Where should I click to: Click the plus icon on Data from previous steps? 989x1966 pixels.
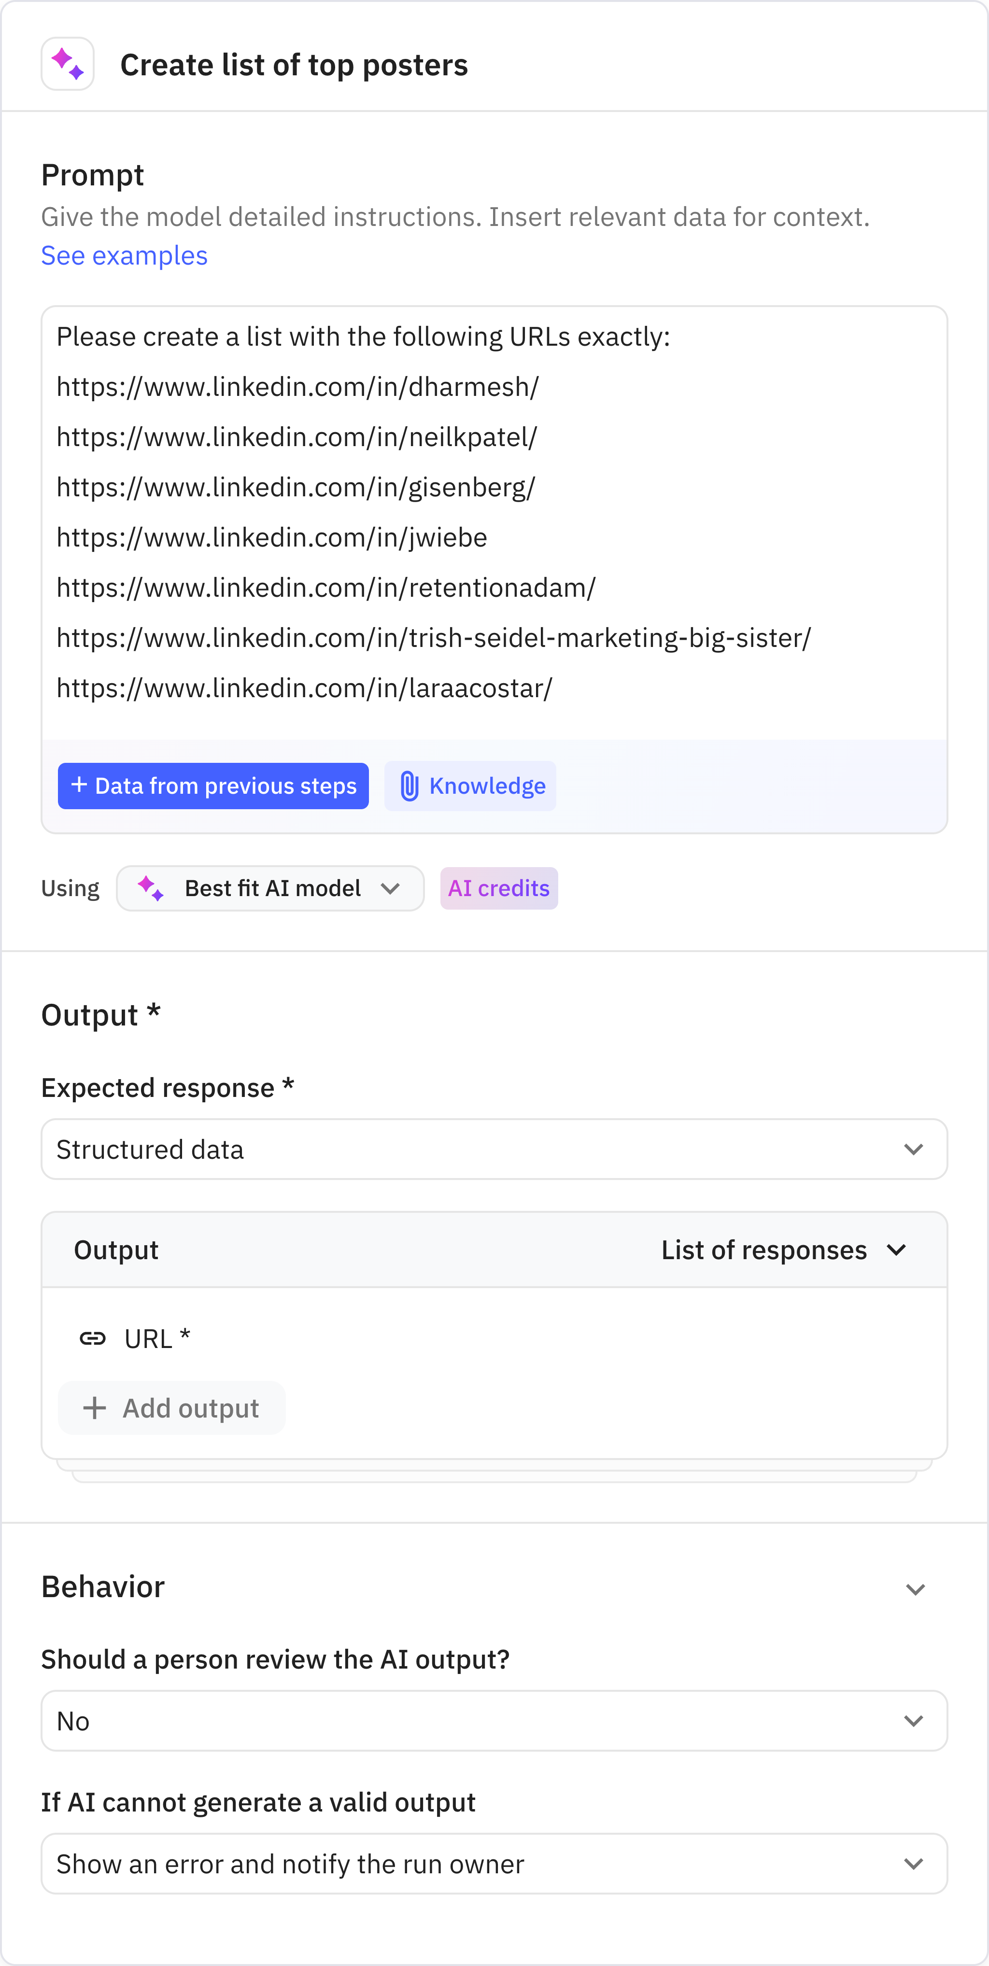pyautogui.click(x=79, y=785)
